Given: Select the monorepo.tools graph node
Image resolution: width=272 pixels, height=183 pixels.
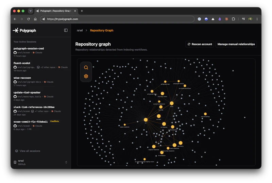Looking at the screenshot, I should click(x=163, y=94).
